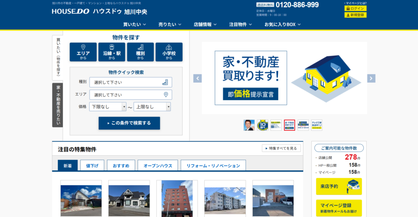Open the 売りたい menu
This screenshot has width=418, height=217.
tap(170, 25)
